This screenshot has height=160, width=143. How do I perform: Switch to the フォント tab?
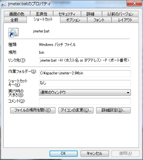[x=99, y=20]
